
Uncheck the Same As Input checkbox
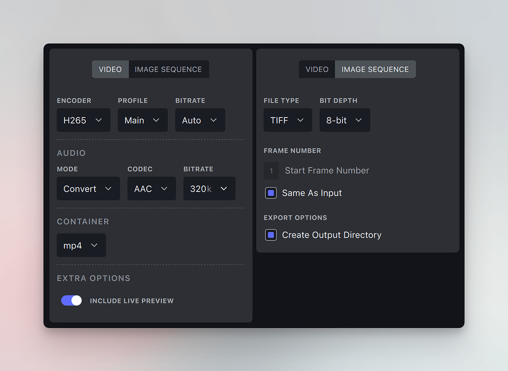point(271,193)
